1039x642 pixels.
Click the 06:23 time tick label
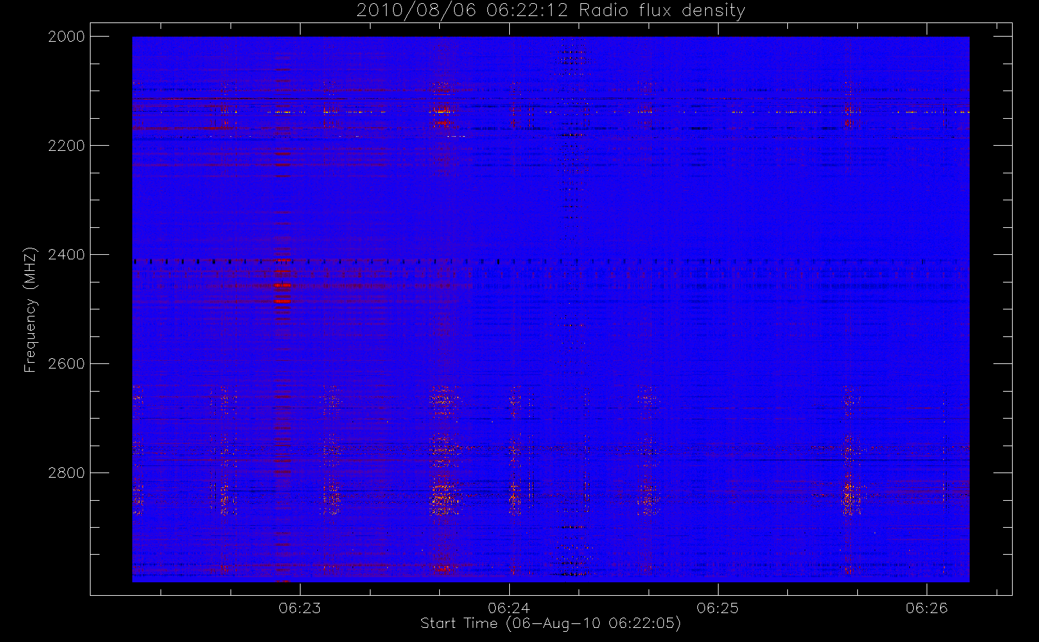pyautogui.click(x=300, y=608)
